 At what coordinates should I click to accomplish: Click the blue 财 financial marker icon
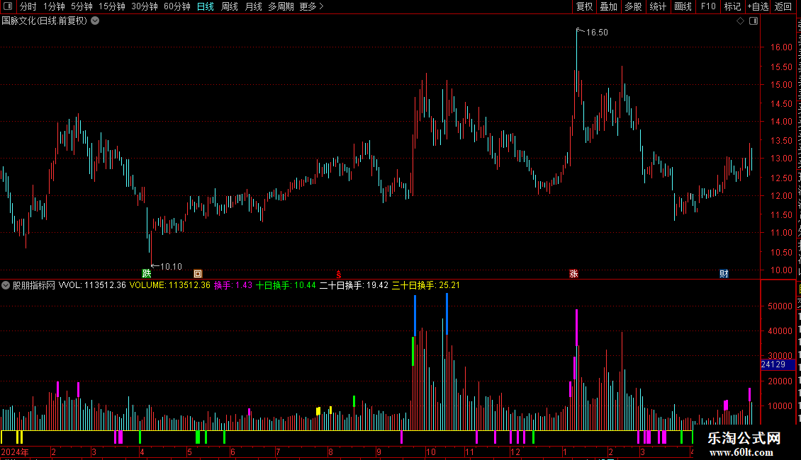[x=724, y=274]
